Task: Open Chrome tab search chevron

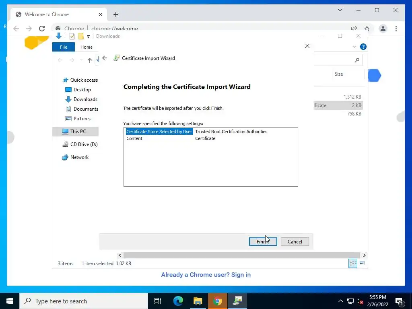Action: pyautogui.click(x=340, y=10)
